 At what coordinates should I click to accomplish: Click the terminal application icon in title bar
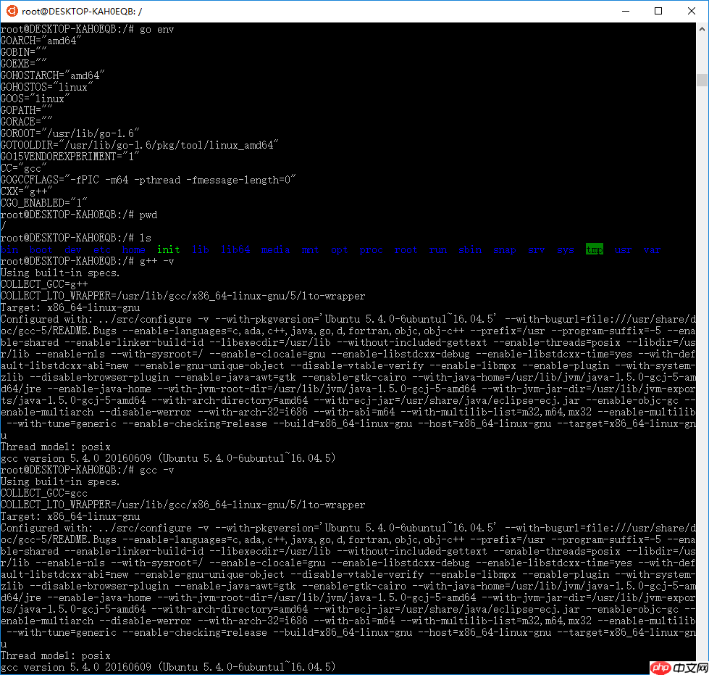[12, 11]
